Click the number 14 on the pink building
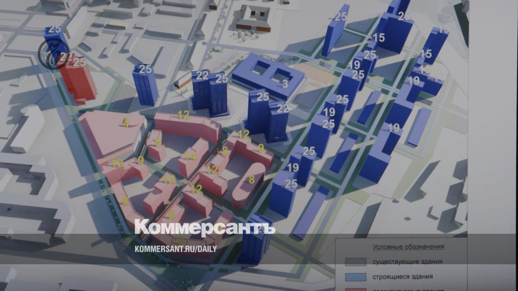The image size is (518, 291). point(190,156)
